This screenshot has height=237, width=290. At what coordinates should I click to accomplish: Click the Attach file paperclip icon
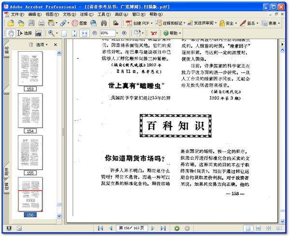[63, 23]
